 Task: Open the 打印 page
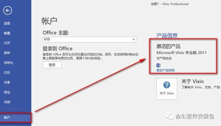7,72
